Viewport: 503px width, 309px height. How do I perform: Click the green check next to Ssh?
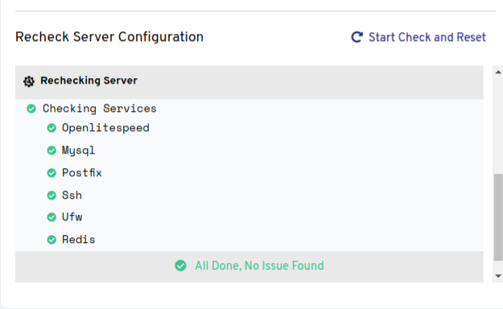click(52, 196)
